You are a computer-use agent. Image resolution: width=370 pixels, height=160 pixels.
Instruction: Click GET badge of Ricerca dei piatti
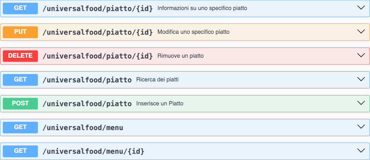[x=20, y=80]
